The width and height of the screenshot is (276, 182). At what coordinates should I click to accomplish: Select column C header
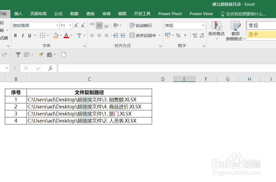[89, 79]
